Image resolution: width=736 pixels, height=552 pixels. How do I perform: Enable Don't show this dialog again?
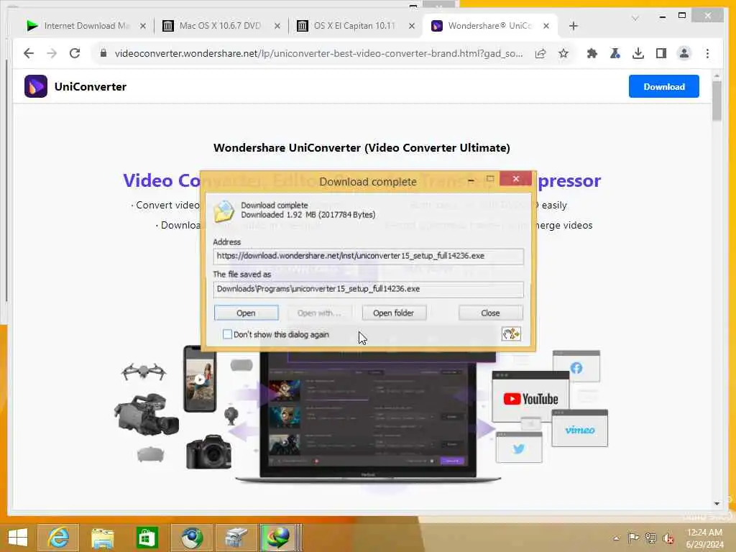coord(227,334)
